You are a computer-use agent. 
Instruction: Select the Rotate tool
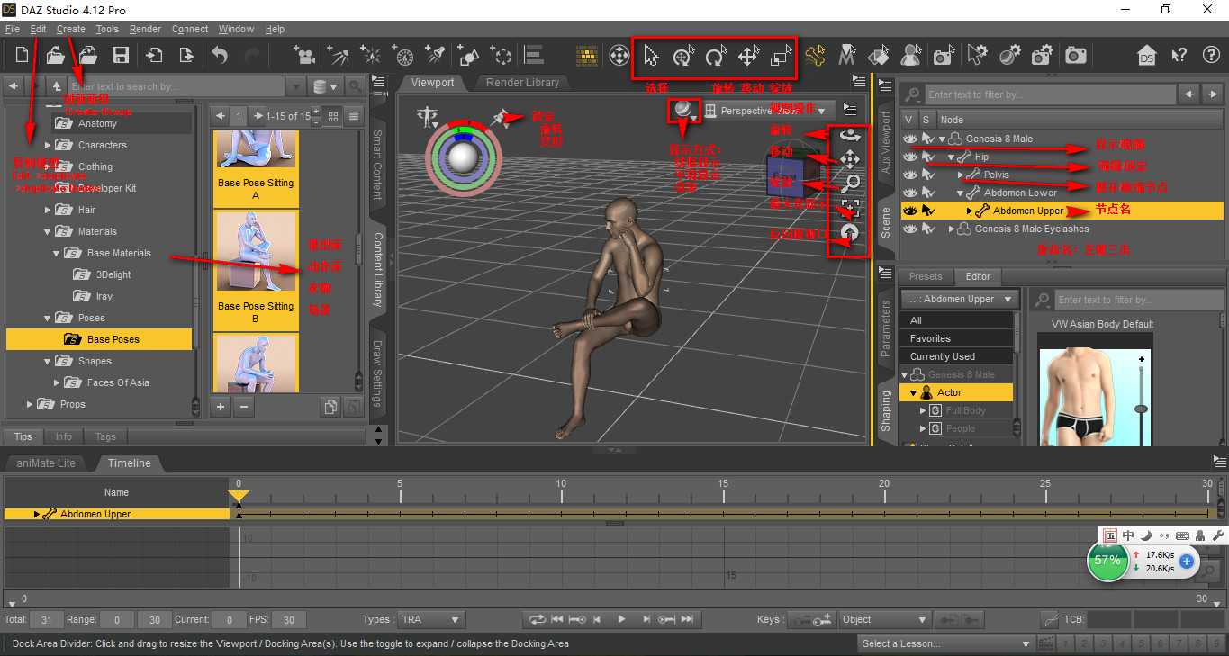point(716,57)
